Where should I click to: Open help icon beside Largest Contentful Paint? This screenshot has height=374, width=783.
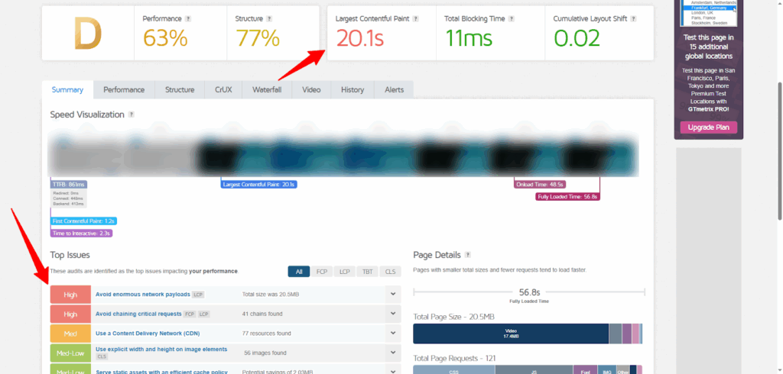(x=415, y=19)
